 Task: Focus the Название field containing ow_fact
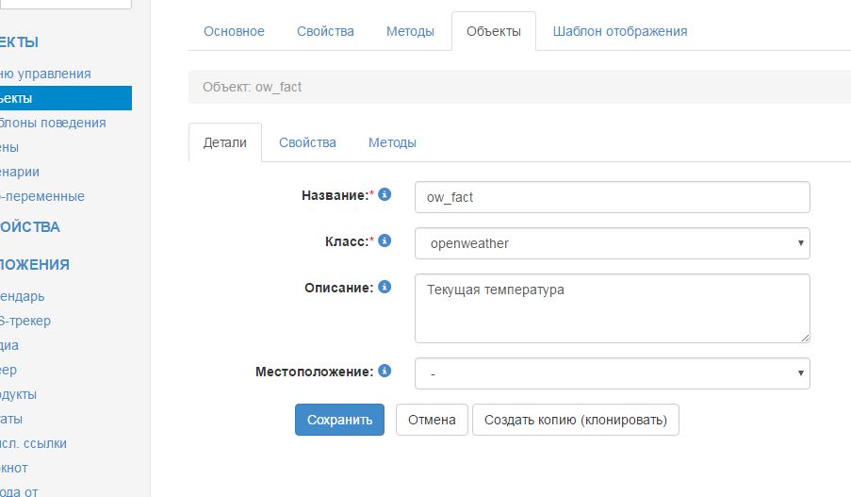[612, 197]
